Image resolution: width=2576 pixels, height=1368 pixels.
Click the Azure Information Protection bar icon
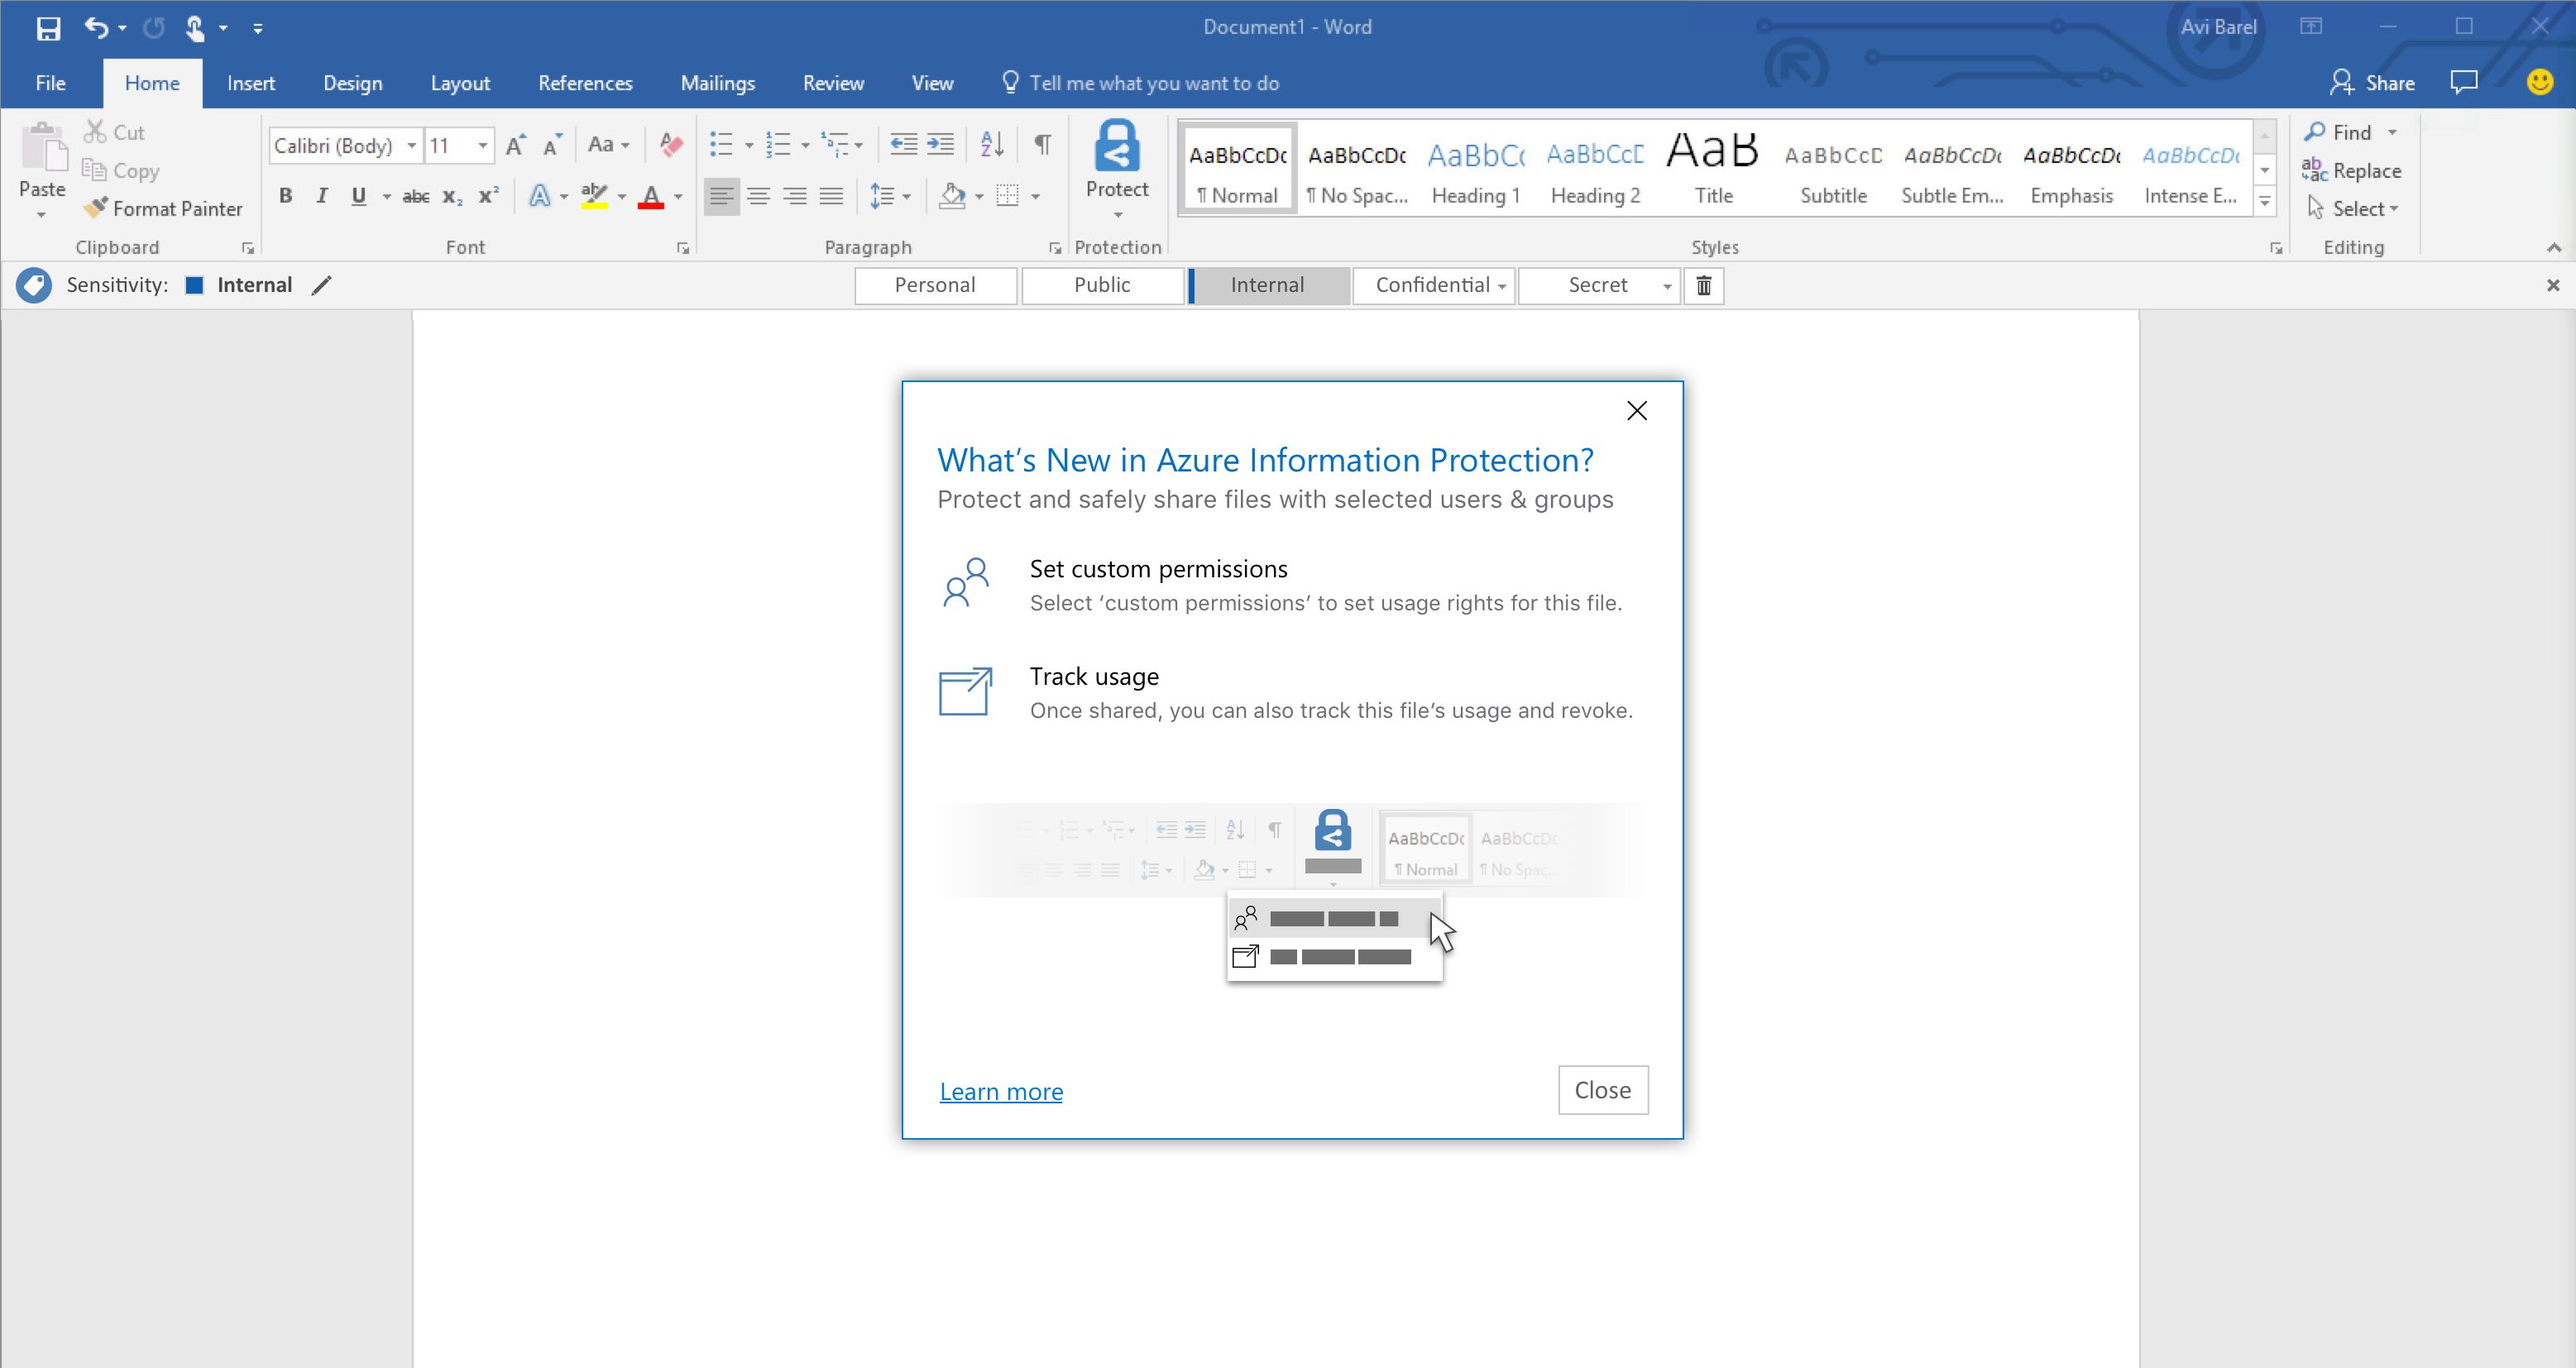coord(34,285)
